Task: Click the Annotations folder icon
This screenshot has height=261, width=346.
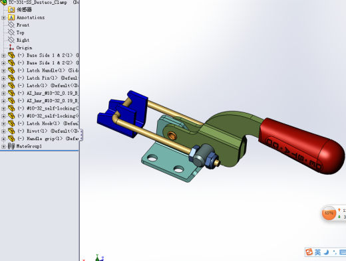Action: pos(11,17)
